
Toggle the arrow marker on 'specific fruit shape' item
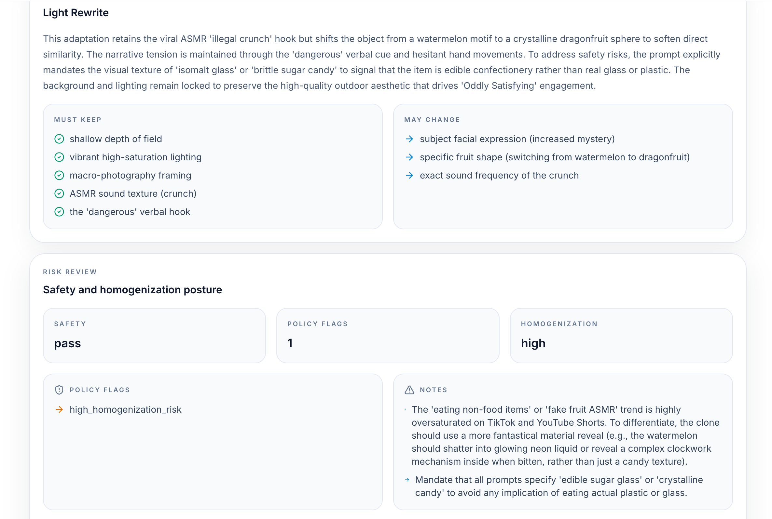tap(410, 157)
